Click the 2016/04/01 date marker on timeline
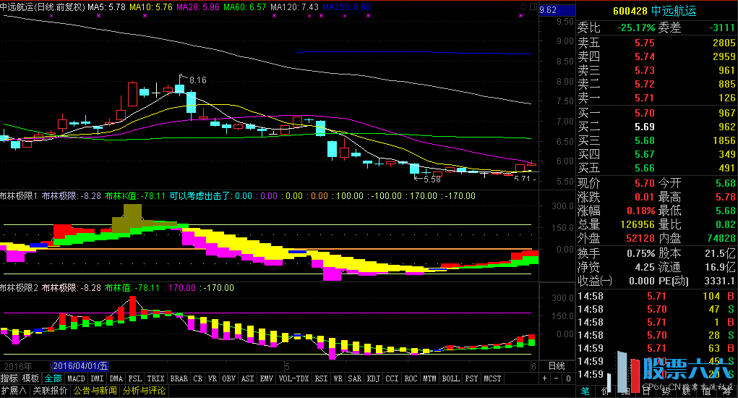Image resolution: width=738 pixels, height=398 pixels. coord(81,366)
